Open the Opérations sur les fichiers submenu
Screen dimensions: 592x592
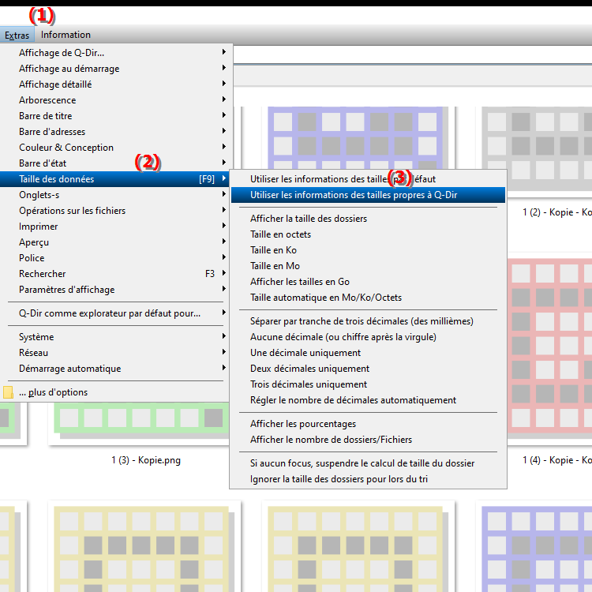coord(72,211)
